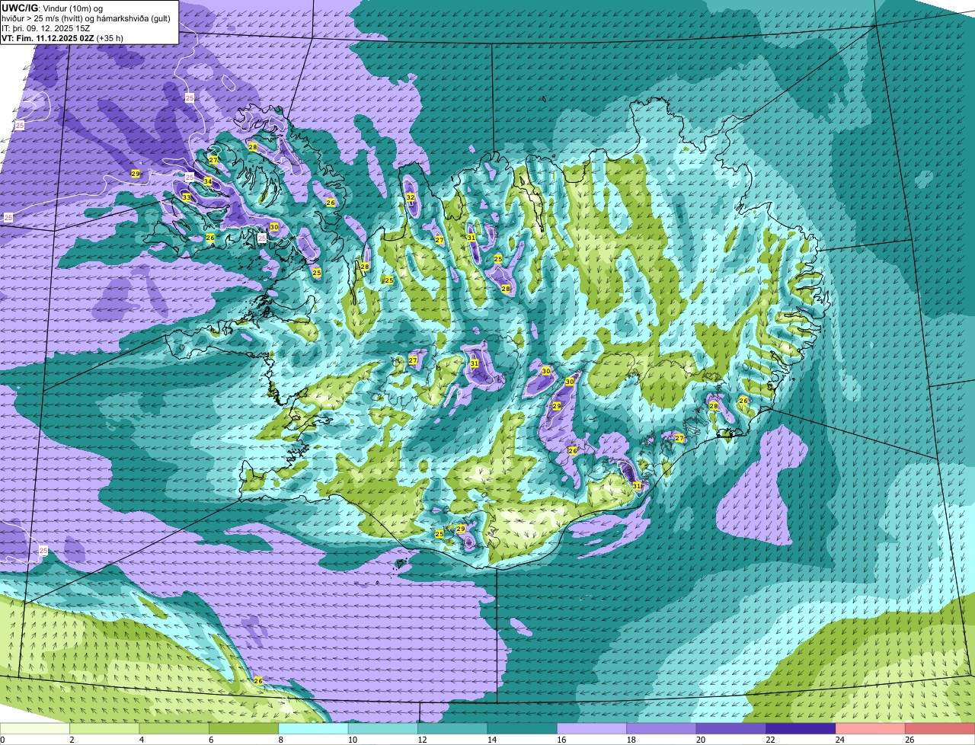Click the 18–20 m/s purple legend swatch
This screenshot has width=975, height=745.
click(x=662, y=729)
